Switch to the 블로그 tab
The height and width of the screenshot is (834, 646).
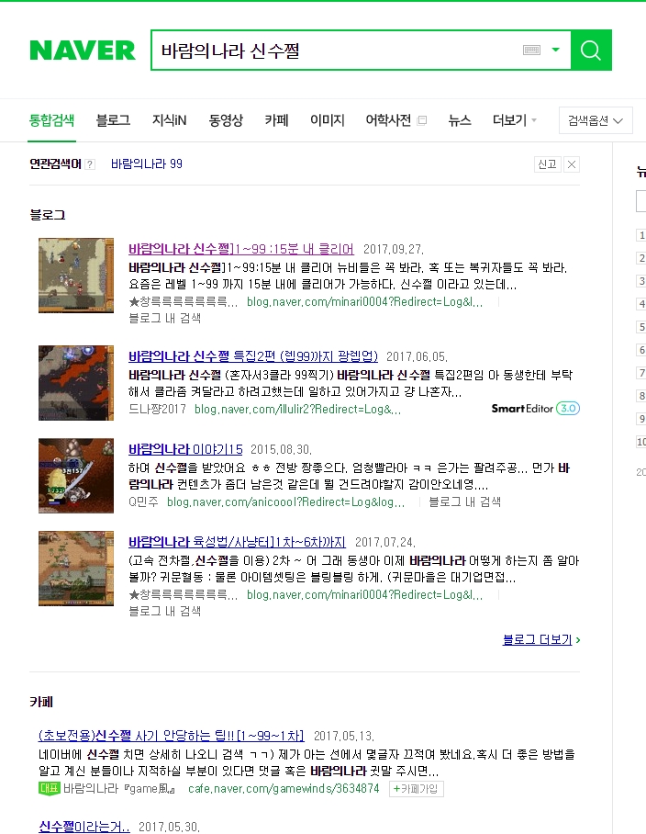coord(113,120)
